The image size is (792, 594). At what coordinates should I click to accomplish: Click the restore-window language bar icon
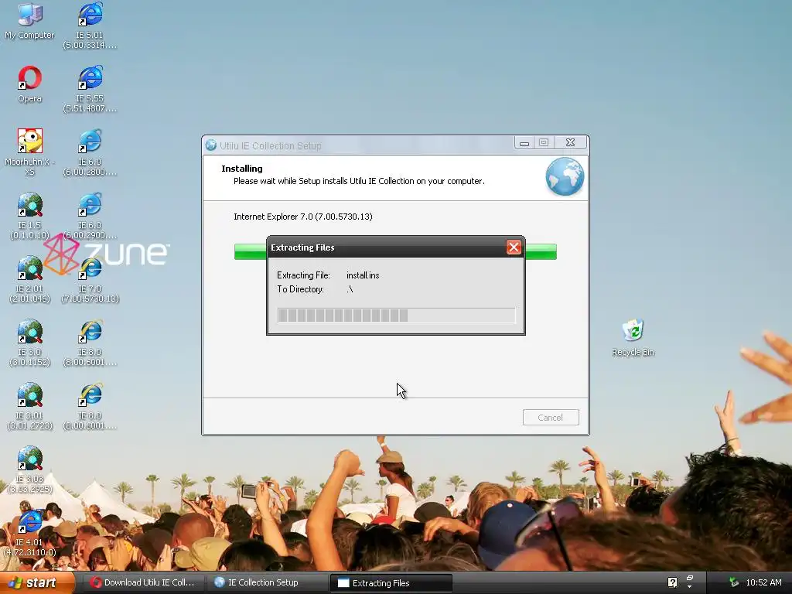689,578
